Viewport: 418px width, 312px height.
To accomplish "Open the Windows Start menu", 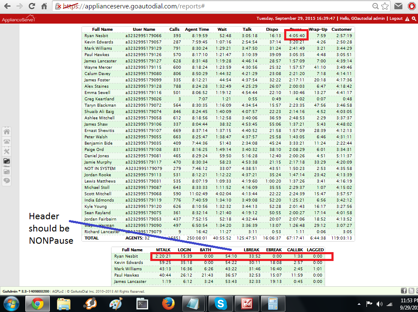I will click(11, 304).
